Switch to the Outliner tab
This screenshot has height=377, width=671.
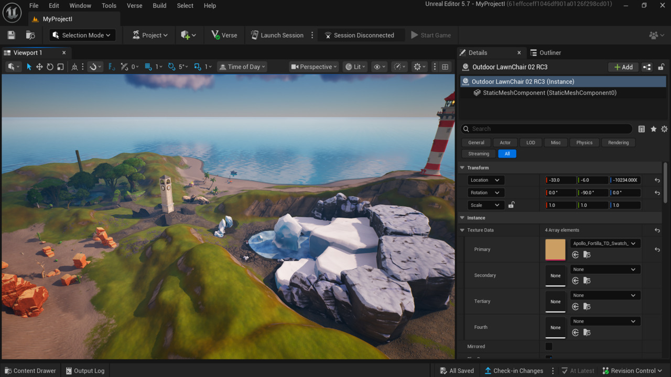[x=546, y=52]
